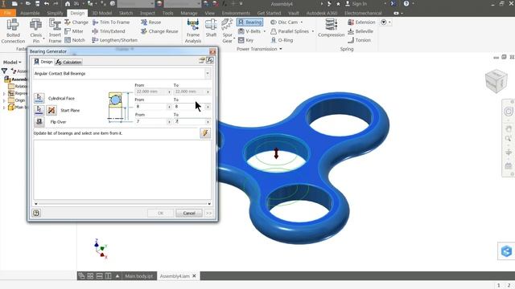The width and height of the screenshot is (515, 289).
Task: Select the O-Ring tool
Action: click(282, 40)
